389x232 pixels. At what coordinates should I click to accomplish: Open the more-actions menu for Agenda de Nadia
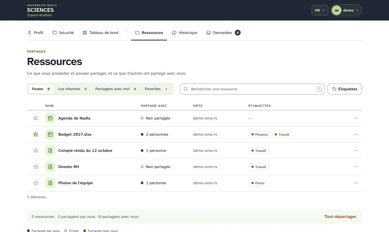356,118
